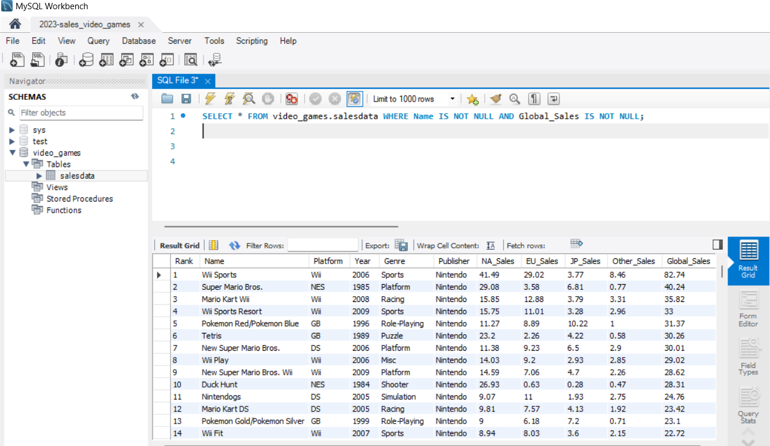The width and height of the screenshot is (770, 446).
Task: Open the schema inspector icon
Action: [x=61, y=59]
